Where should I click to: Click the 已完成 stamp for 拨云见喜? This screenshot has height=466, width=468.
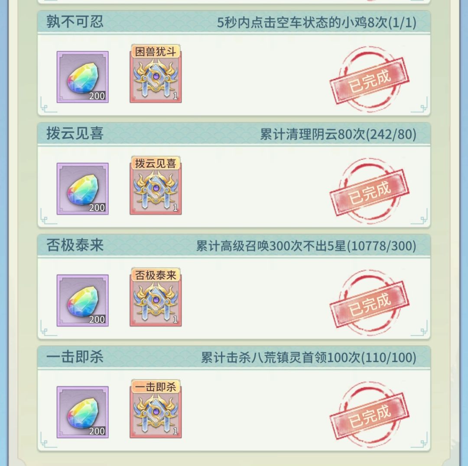click(370, 191)
